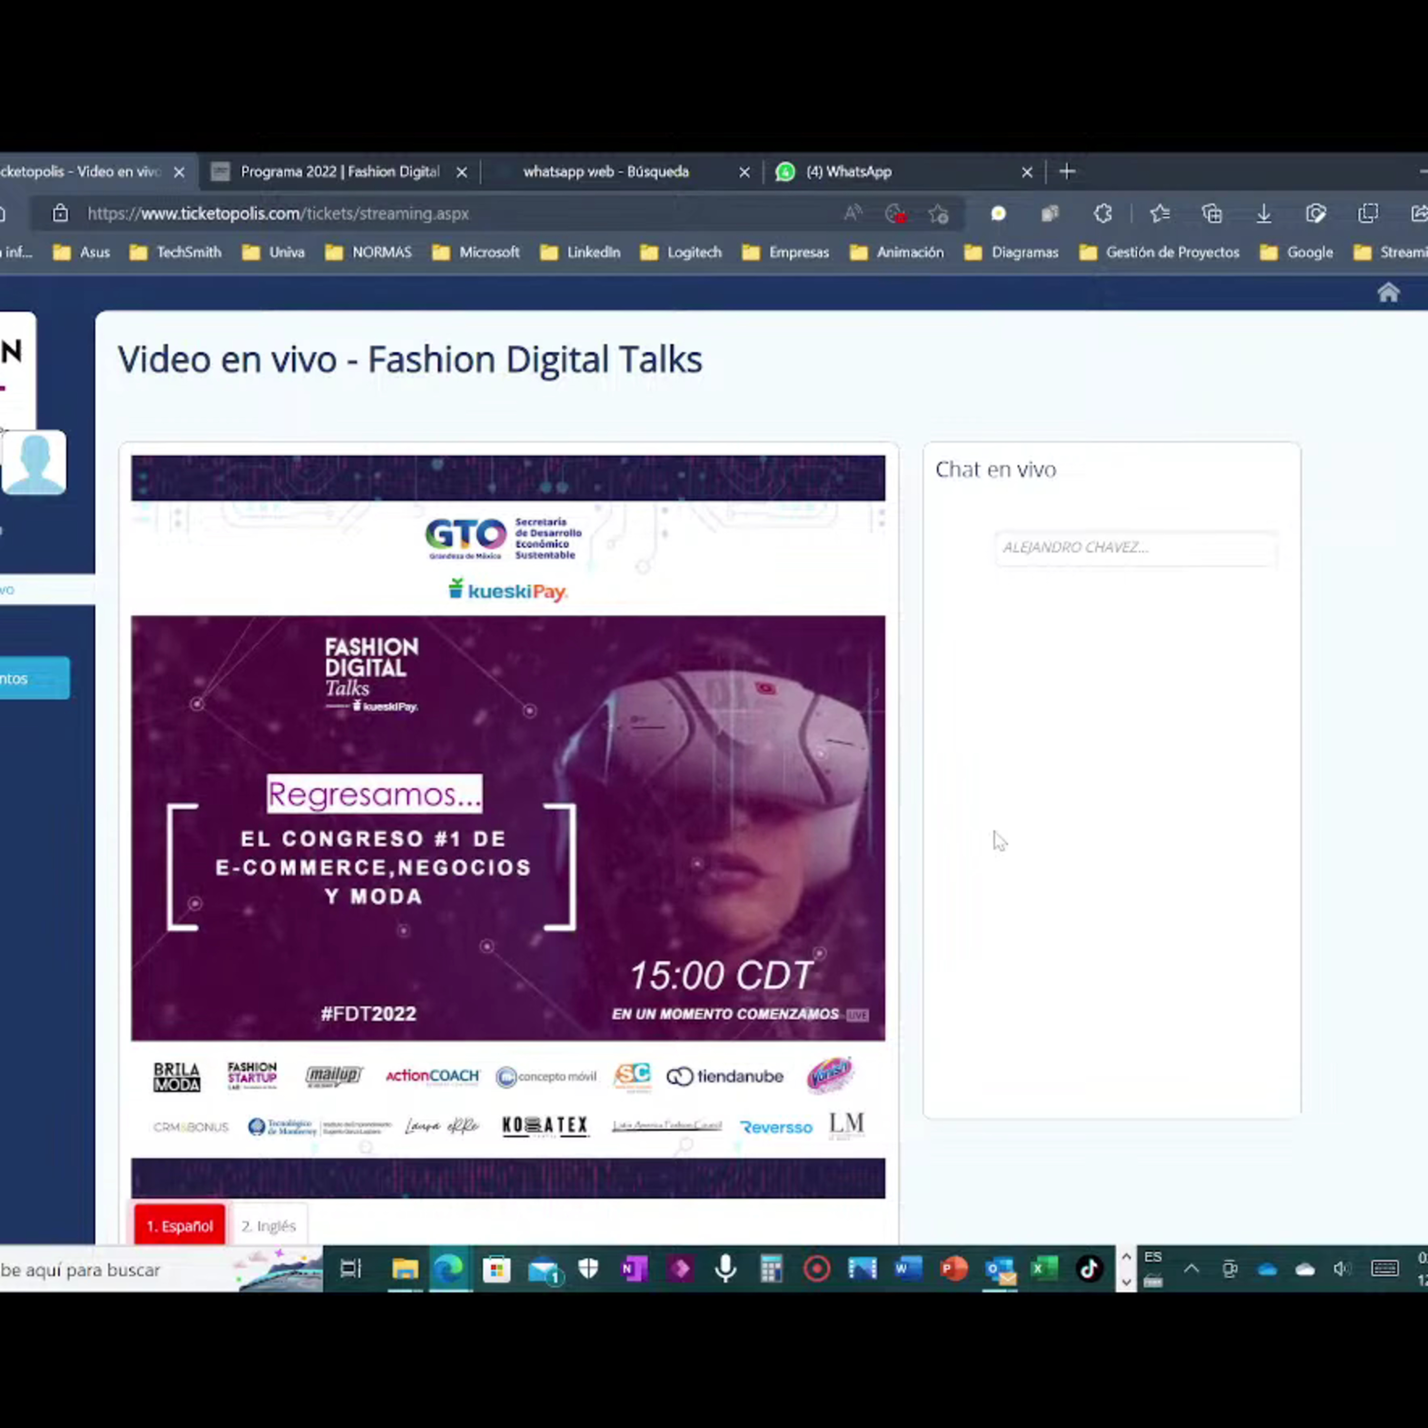This screenshot has height=1428, width=1428.
Task: Click the site lock icon before the URL
Action: click(60, 214)
